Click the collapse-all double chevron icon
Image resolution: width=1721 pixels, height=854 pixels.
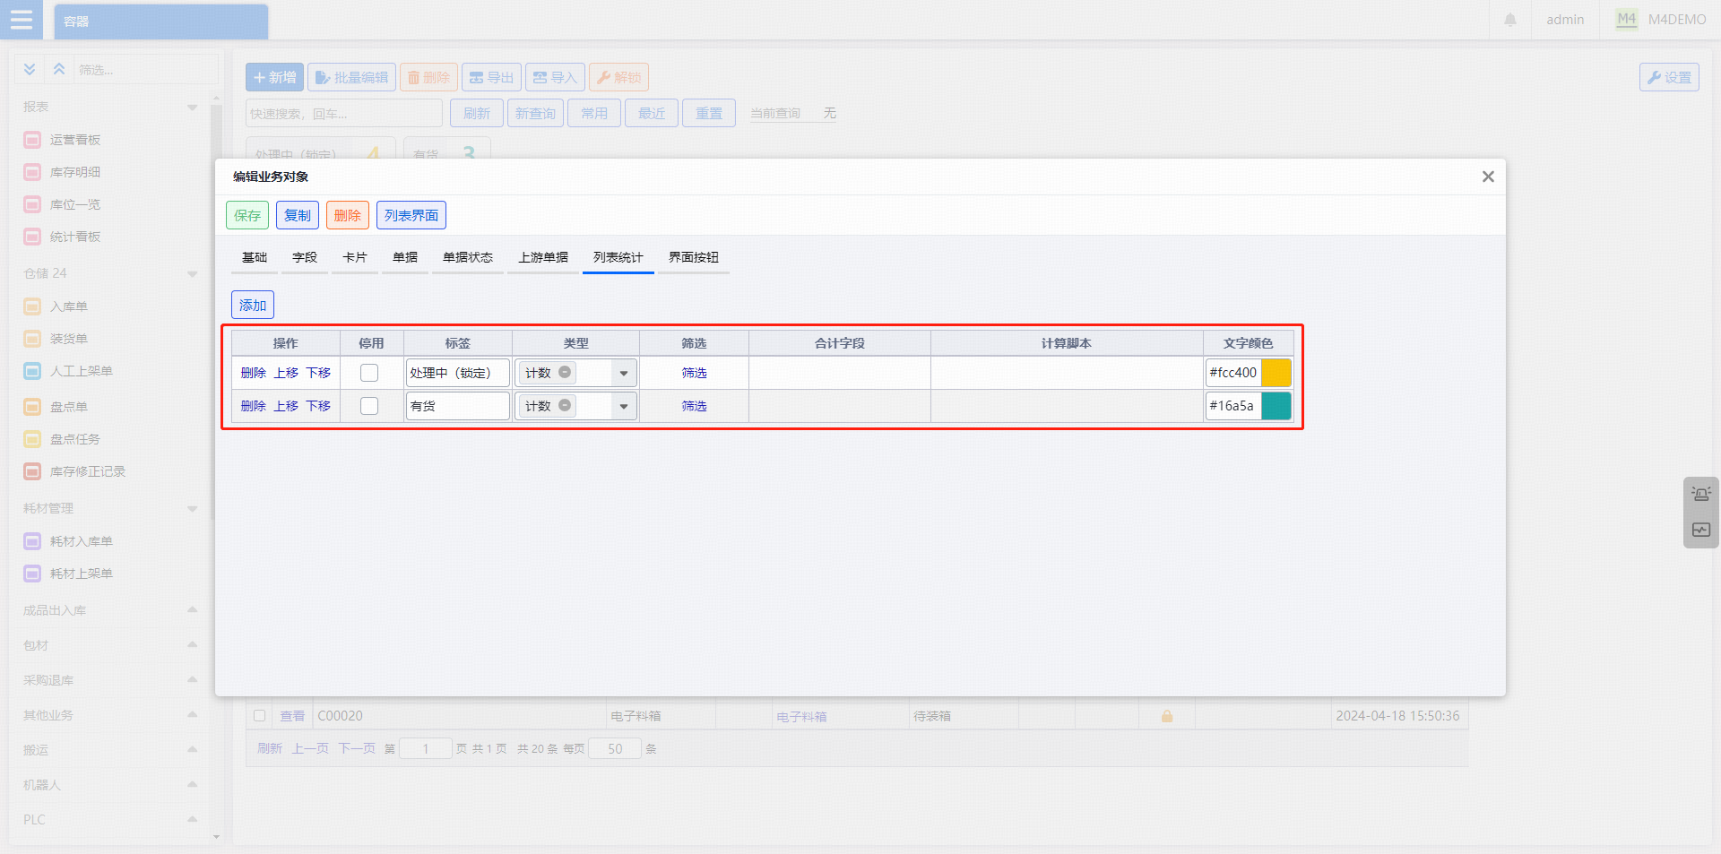coord(59,69)
